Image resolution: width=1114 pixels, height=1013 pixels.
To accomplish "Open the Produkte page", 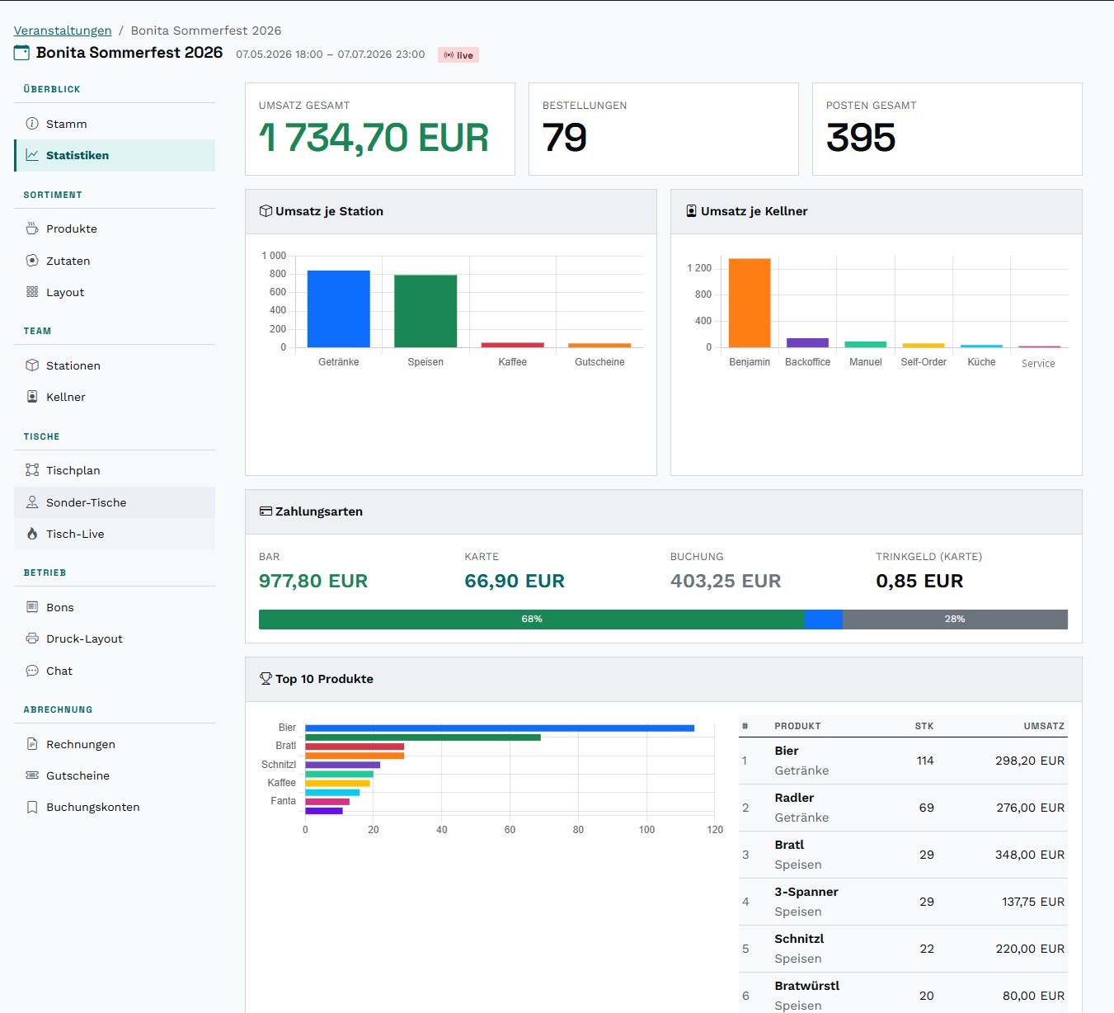I will coord(115,229).
